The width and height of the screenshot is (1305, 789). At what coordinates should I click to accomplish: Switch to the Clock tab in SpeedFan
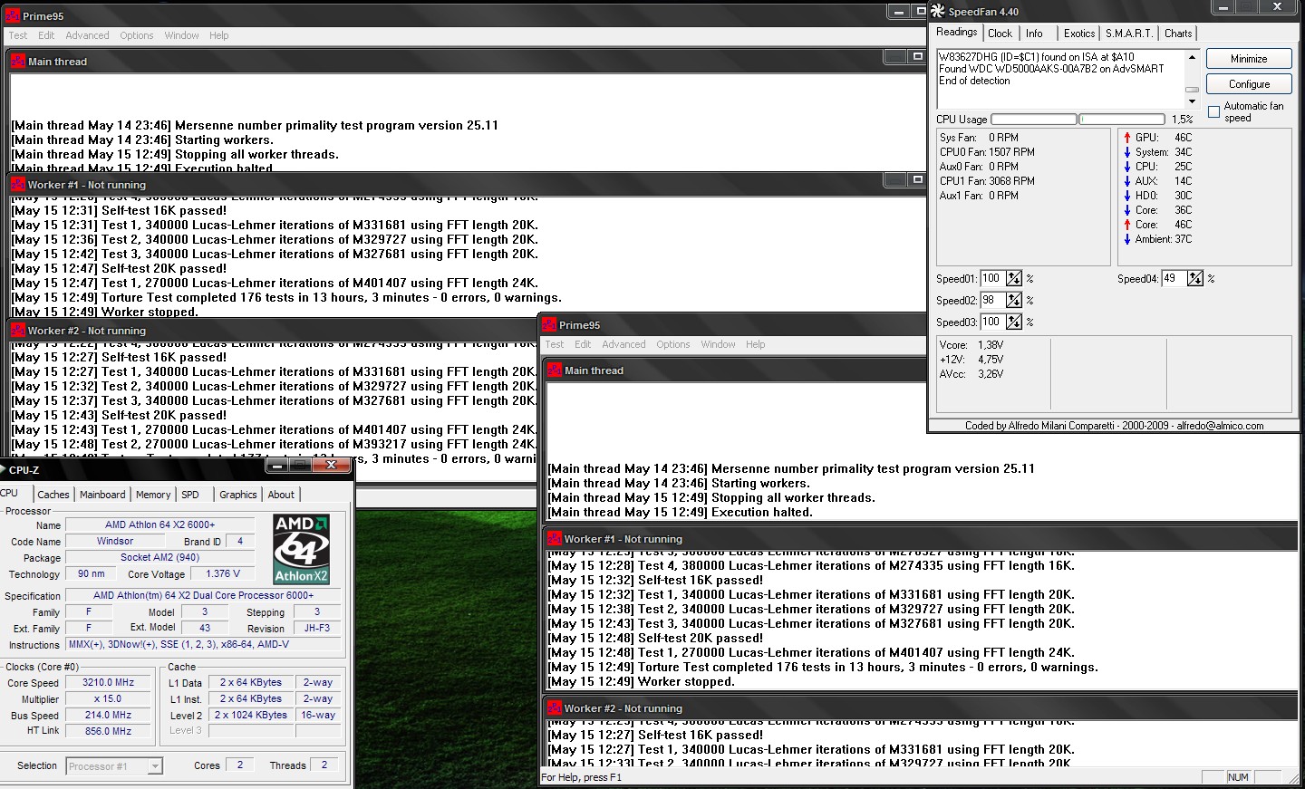tap(1000, 34)
